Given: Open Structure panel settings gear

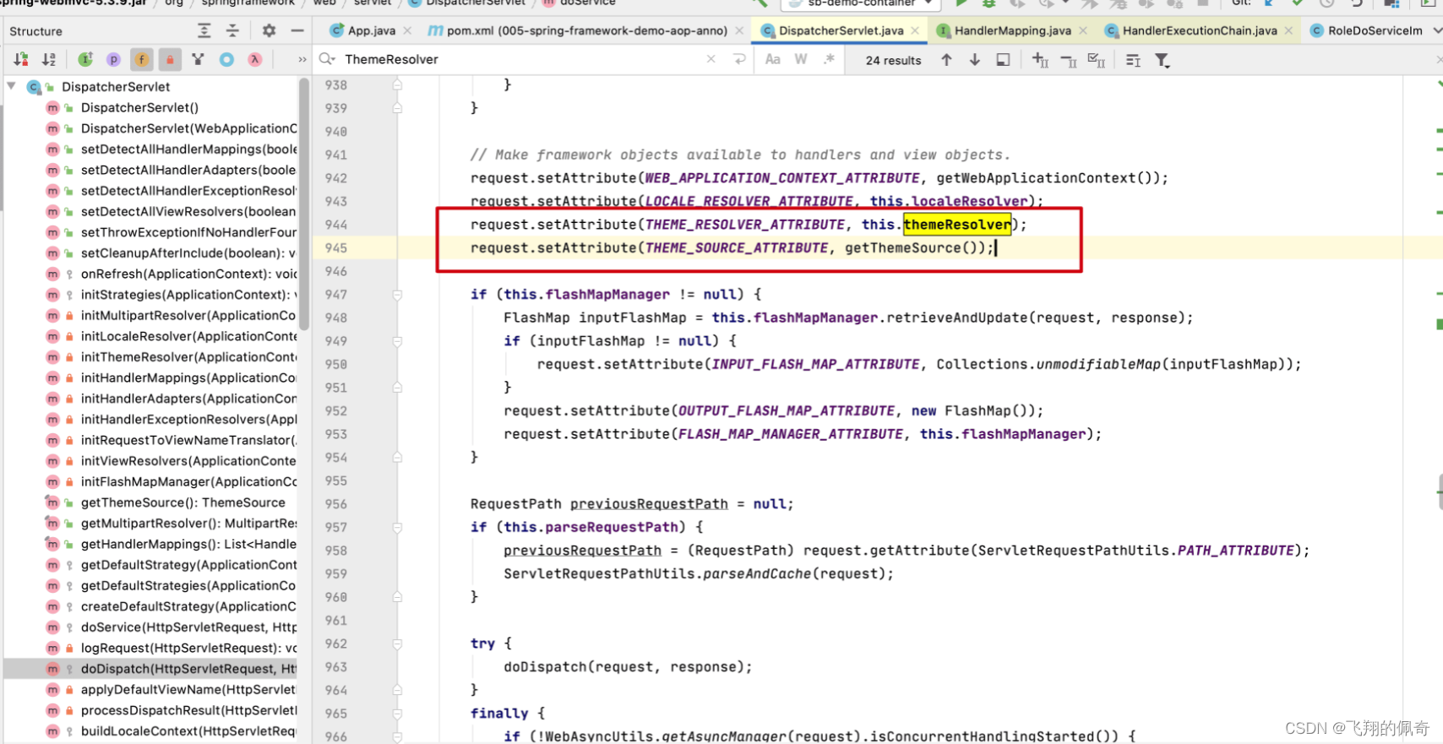Looking at the screenshot, I should click(269, 30).
